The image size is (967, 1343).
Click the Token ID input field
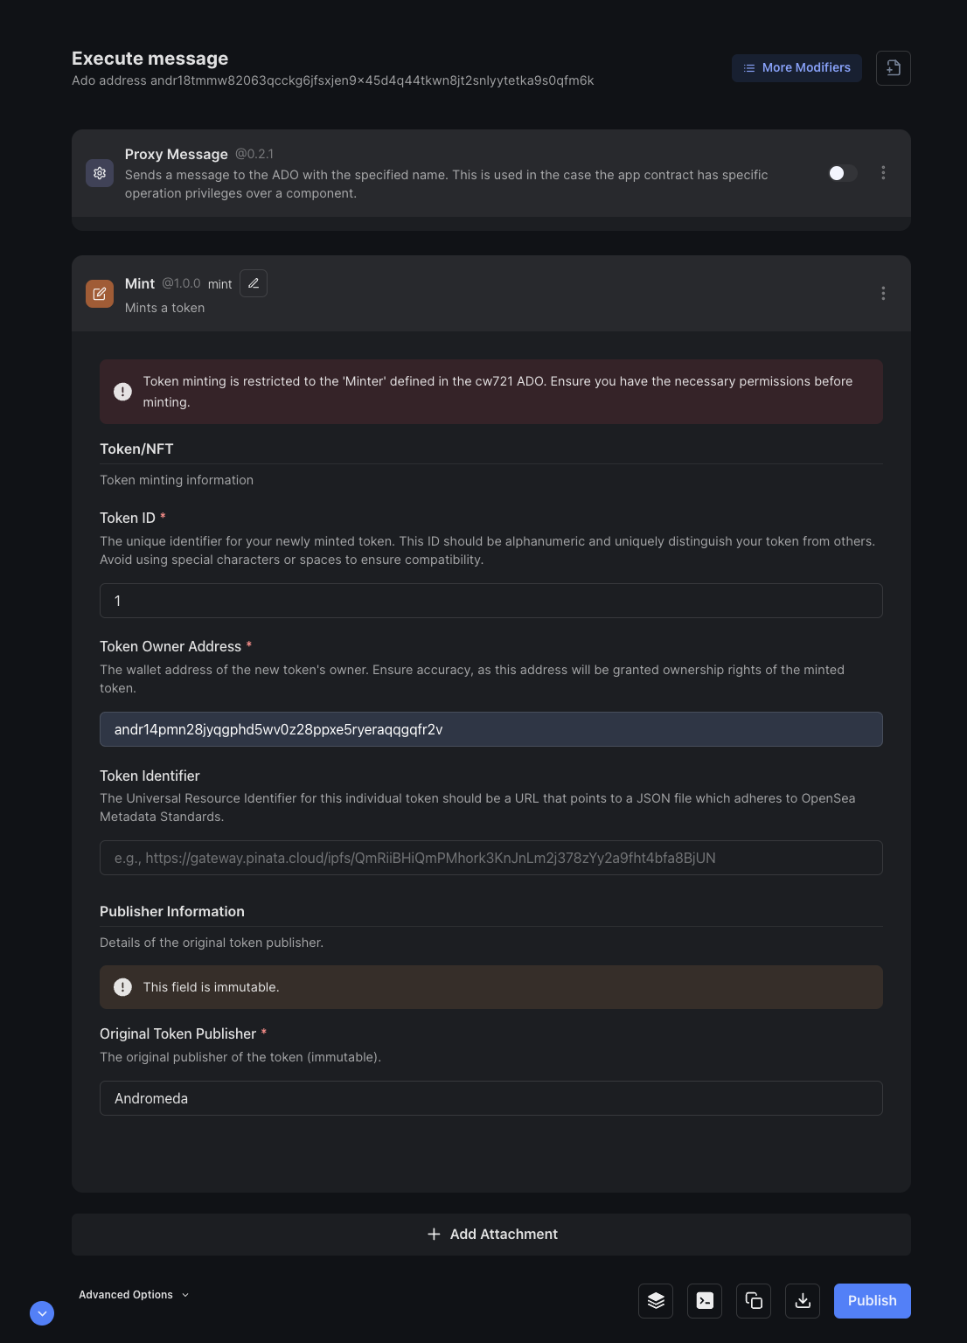[x=491, y=601]
